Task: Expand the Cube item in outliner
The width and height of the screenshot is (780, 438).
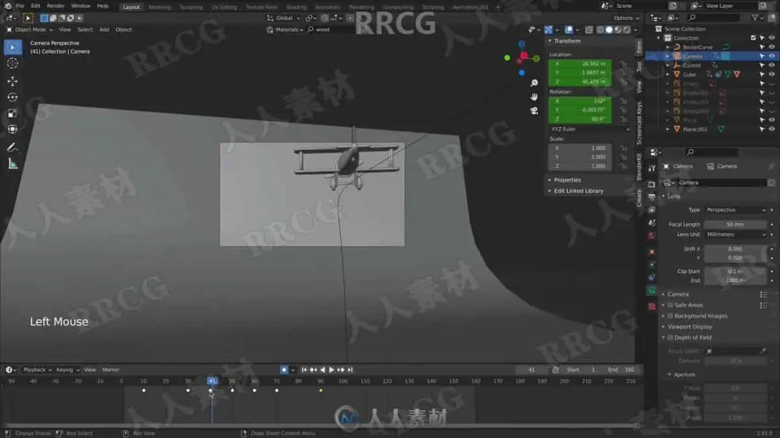Action: (x=668, y=75)
